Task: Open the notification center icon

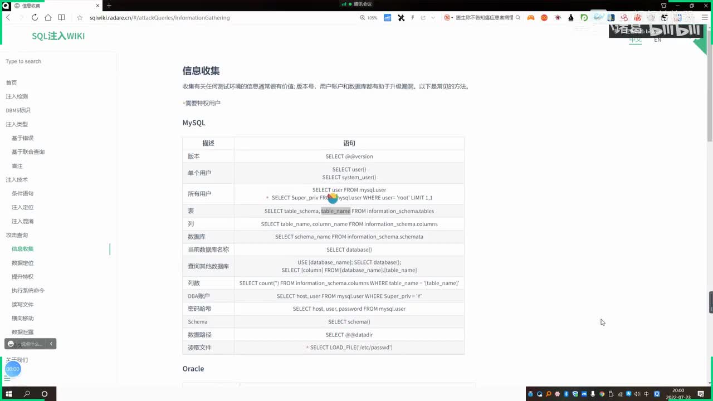Action: pyautogui.click(x=701, y=394)
